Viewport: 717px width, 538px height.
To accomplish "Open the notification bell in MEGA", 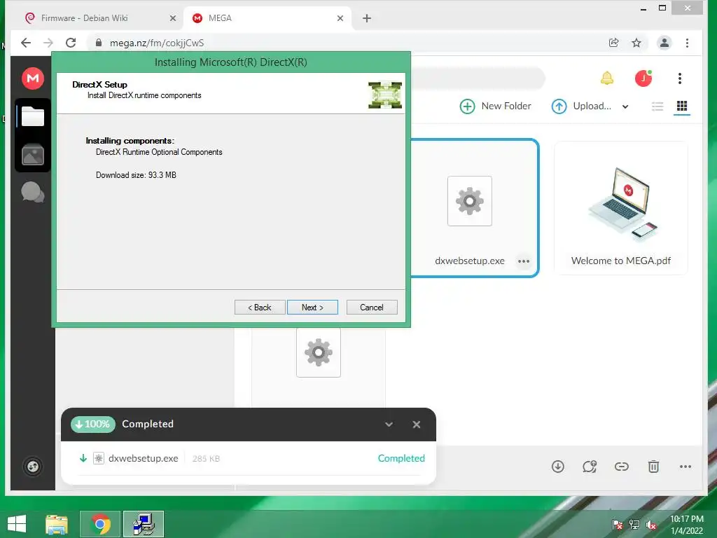I will (x=607, y=78).
